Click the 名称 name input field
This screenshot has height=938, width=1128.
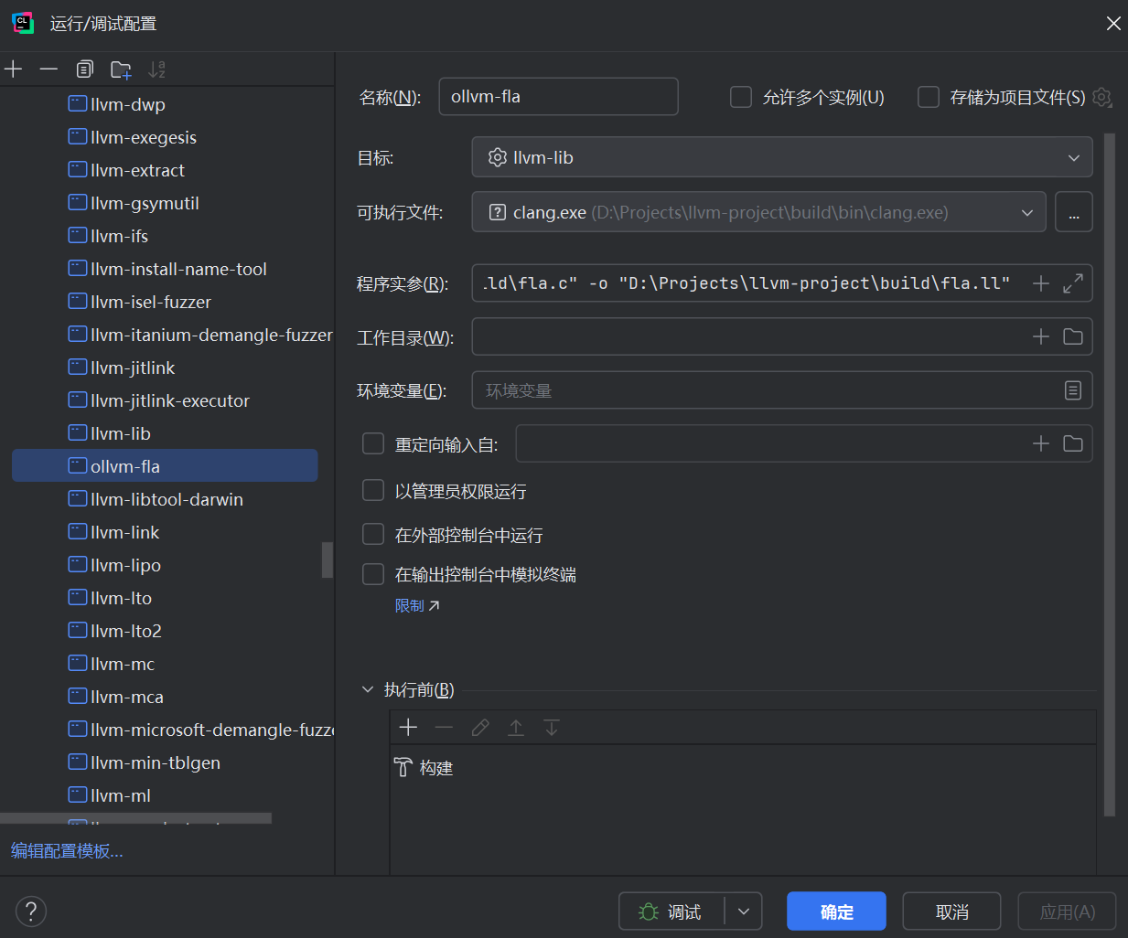coord(559,96)
